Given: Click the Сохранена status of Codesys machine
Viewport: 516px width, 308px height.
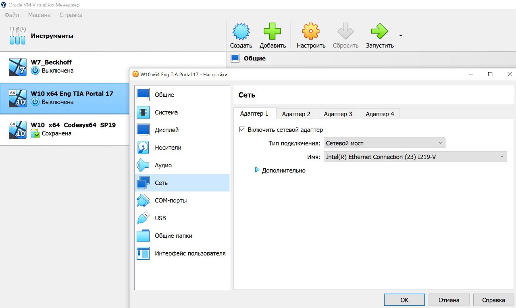Looking at the screenshot, I should 56,133.
